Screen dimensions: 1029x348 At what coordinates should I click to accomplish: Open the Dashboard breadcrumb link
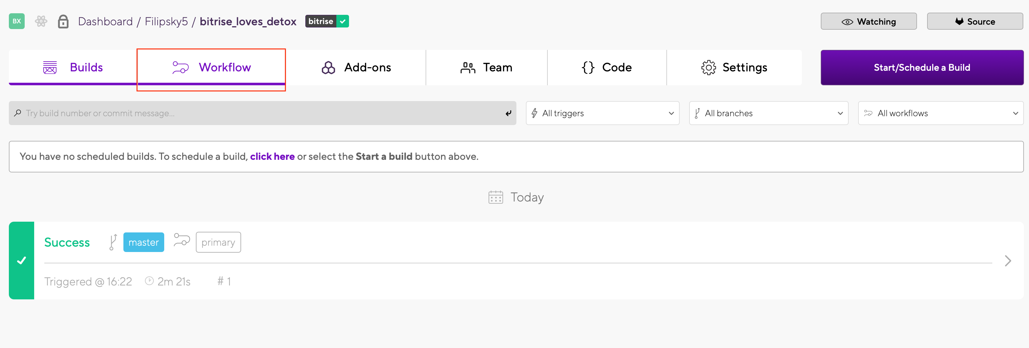point(105,21)
